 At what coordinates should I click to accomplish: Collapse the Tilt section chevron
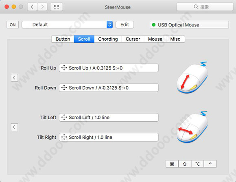[15, 127]
